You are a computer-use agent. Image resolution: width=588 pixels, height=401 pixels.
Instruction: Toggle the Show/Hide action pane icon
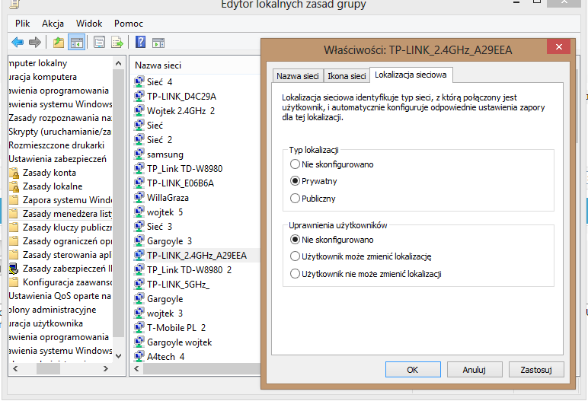pyautogui.click(x=158, y=42)
